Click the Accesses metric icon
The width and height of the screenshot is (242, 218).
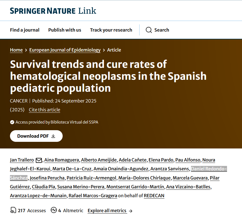13,211
